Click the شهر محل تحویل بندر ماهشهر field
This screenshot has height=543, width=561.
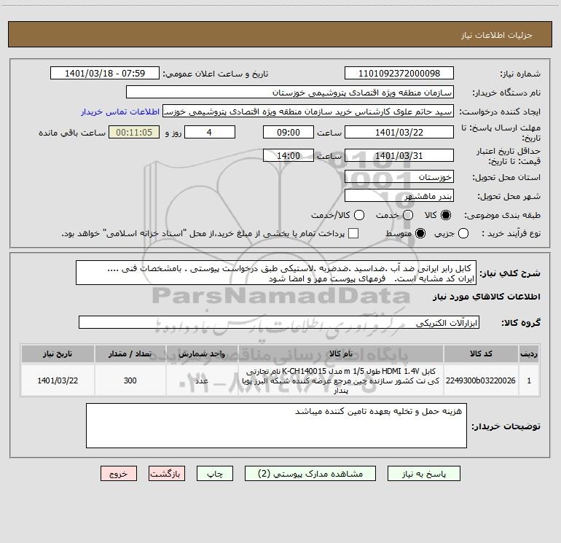pos(399,196)
